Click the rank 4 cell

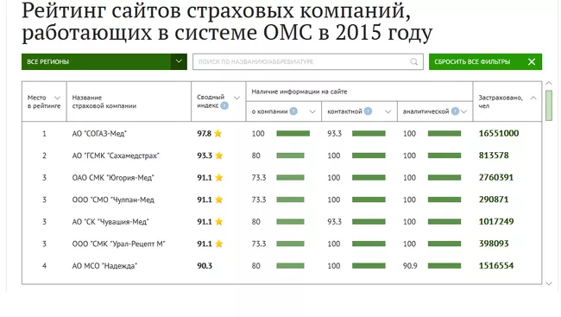click(44, 266)
